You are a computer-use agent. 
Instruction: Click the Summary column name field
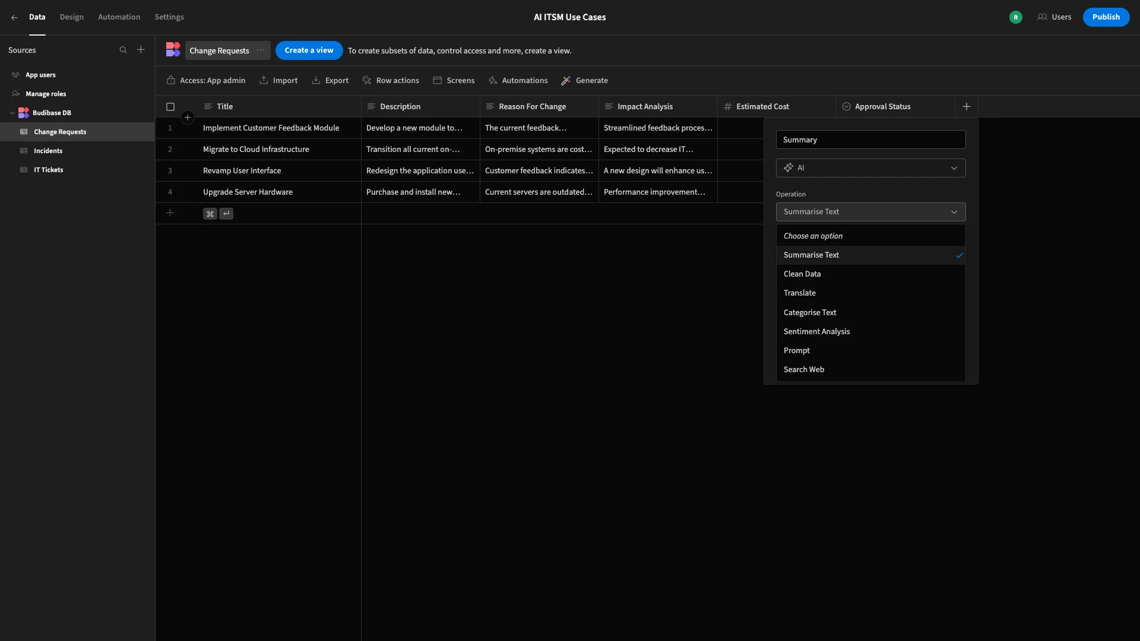point(870,140)
